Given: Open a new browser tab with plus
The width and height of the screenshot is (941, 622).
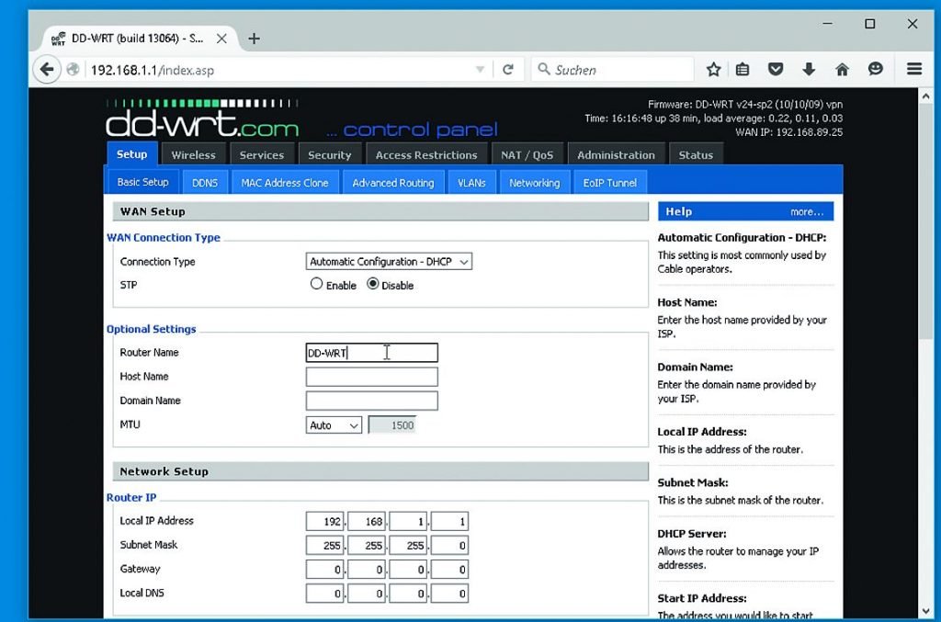Looking at the screenshot, I should point(255,39).
